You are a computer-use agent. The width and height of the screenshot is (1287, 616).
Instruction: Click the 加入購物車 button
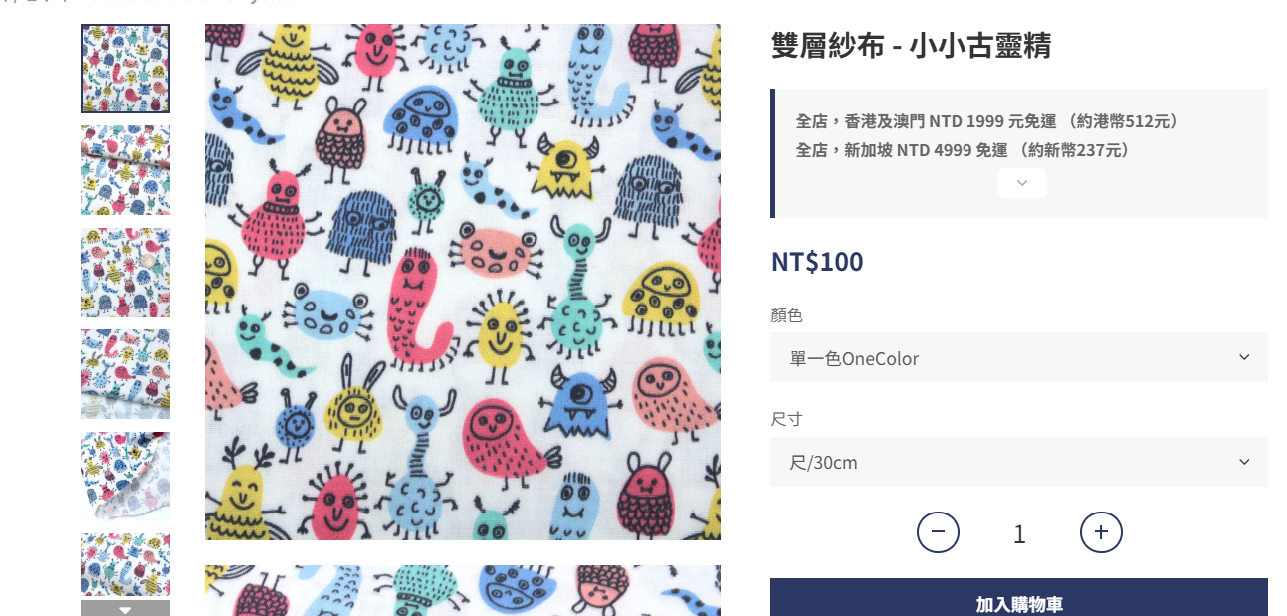click(1018, 599)
